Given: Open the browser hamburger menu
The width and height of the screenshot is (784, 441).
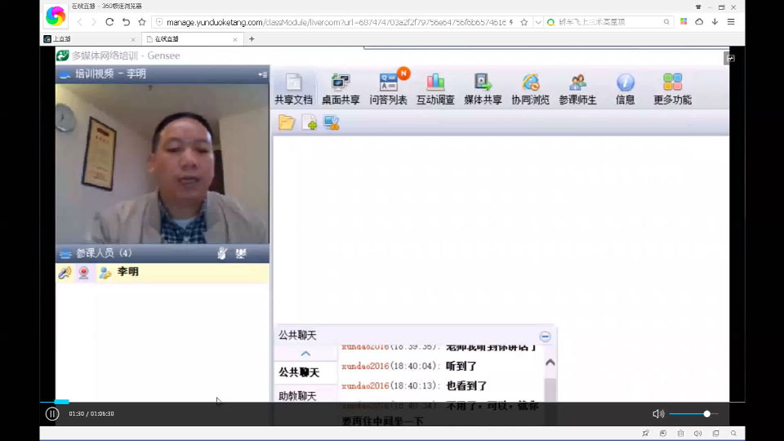Looking at the screenshot, I should pyautogui.click(x=731, y=21).
